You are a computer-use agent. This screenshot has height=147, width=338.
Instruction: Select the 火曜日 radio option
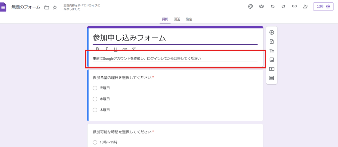pos(95,88)
